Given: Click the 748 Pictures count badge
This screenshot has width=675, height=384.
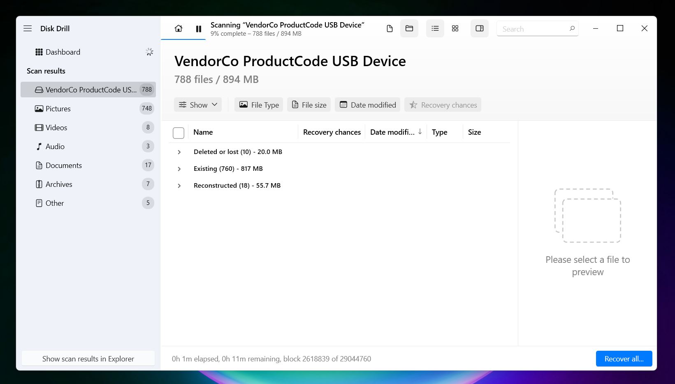Looking at the screenshot, I should [147, 108].
